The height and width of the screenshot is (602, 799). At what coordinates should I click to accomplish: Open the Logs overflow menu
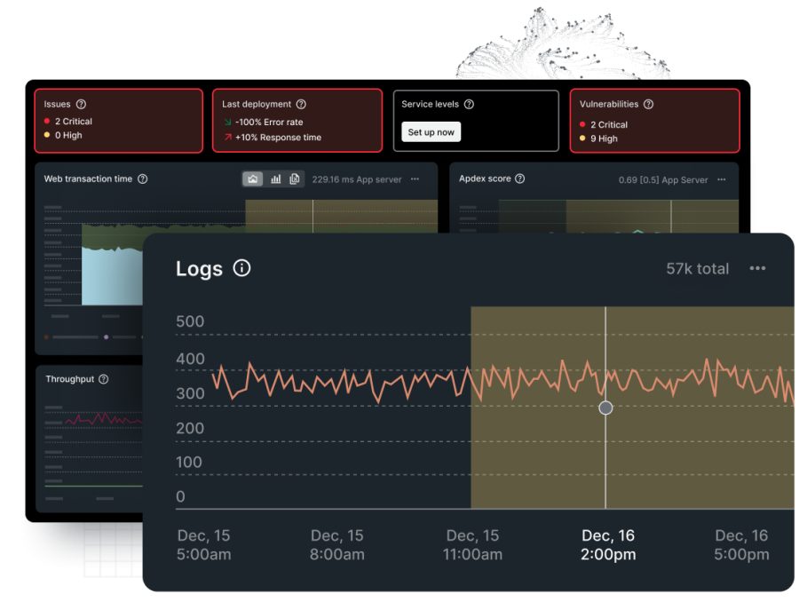click(x=758, y=268)
